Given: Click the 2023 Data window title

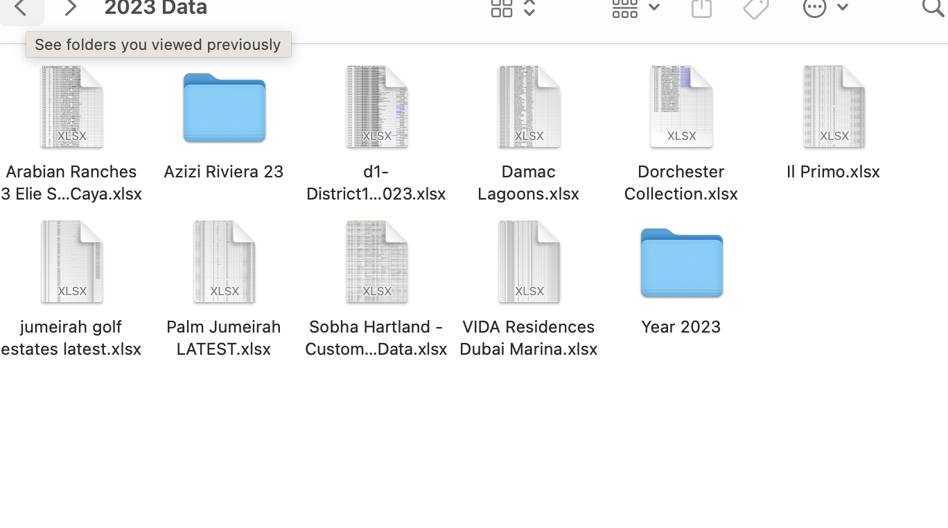Looking at the screenshot, I should coord(156,8).
